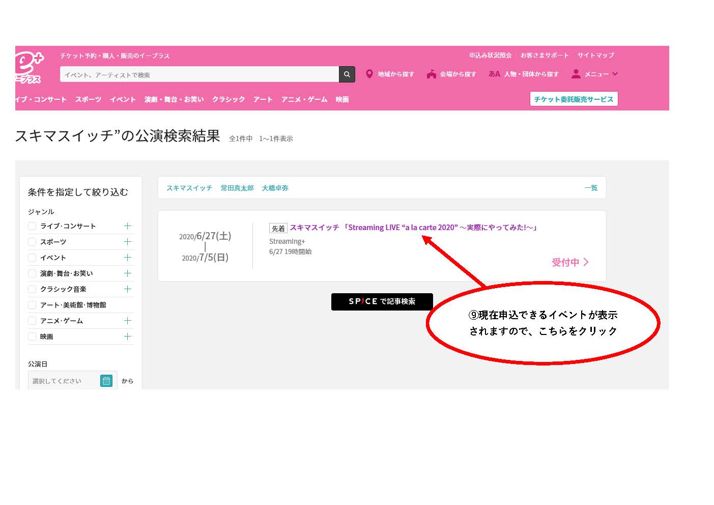This screenshot has width=714, height=505.
Task: Click the search magnifier button
Action: pos(347,74)
